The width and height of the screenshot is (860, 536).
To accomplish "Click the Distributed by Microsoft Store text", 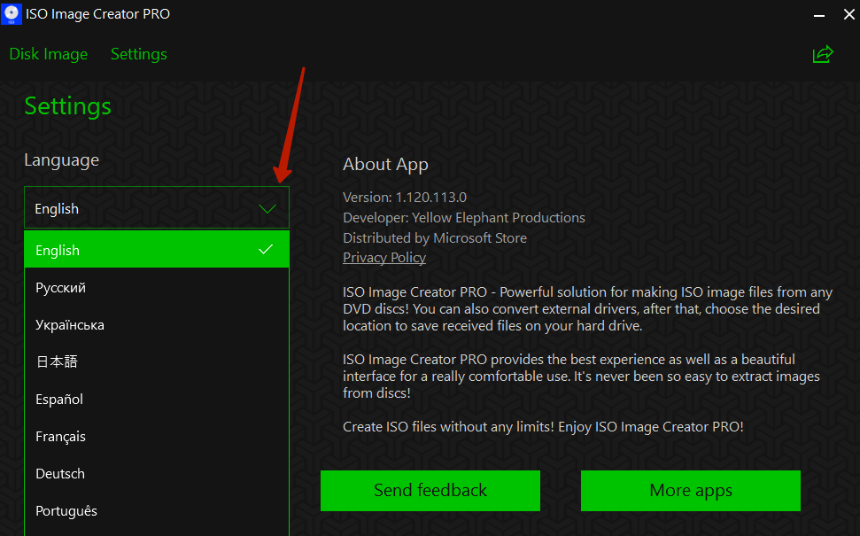I will 435,237.
